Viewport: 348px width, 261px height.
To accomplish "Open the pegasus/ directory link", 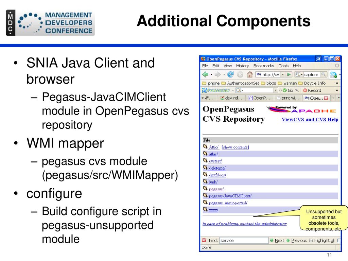I will (x=216, y=189).
